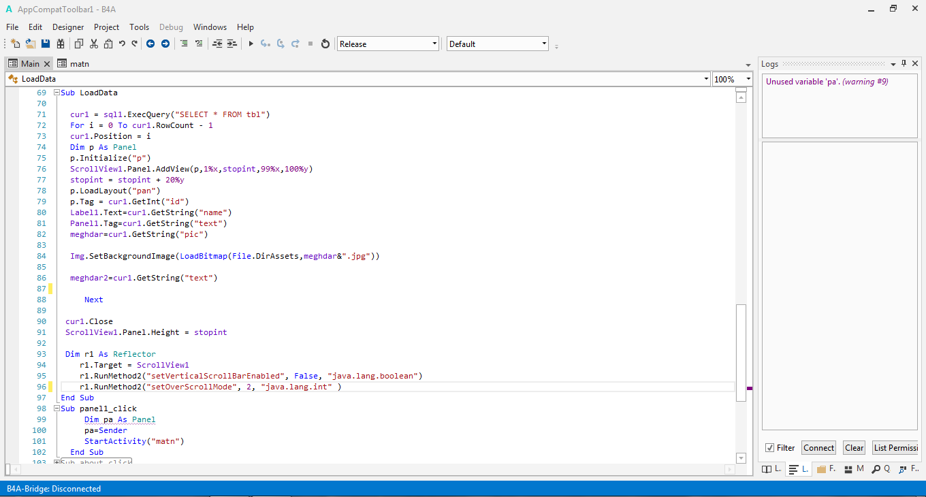This screenshot has height=497, width=926.
Task: Collapse the Sub panel1_click code block
Action: (57, 408)
